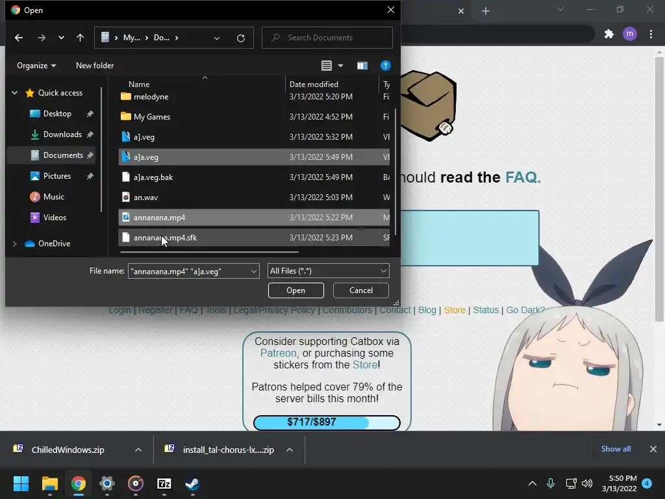This screenshot has width=665, height=499.
Task: Click the Go Dark? link
Action: (x=525, y=310)
